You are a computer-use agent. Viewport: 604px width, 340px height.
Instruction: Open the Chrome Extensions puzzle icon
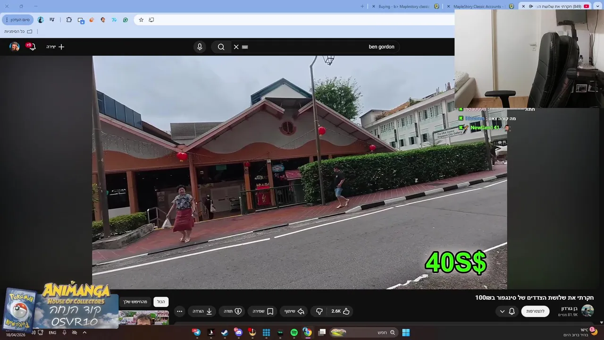(x=69, y=20)
